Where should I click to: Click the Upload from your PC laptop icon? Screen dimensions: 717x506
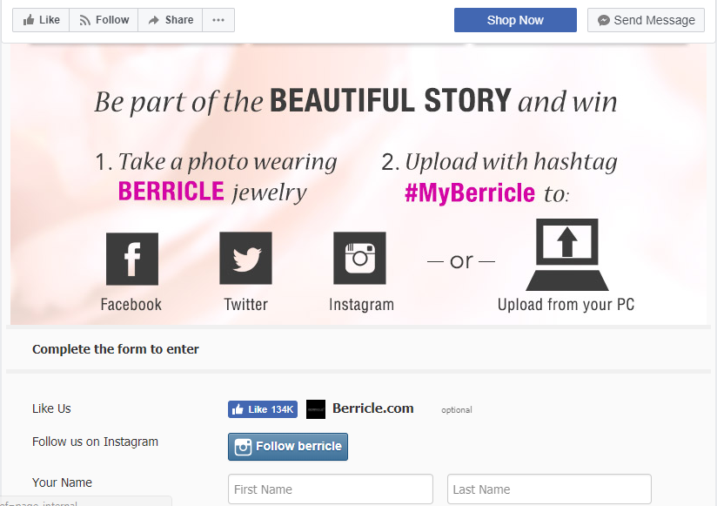[x=567, y=254]
